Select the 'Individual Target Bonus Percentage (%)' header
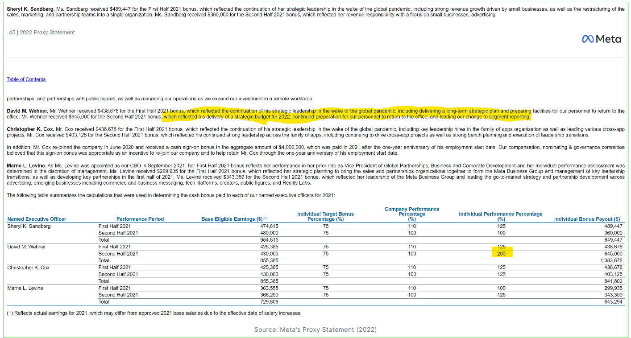 coord(325,216)
